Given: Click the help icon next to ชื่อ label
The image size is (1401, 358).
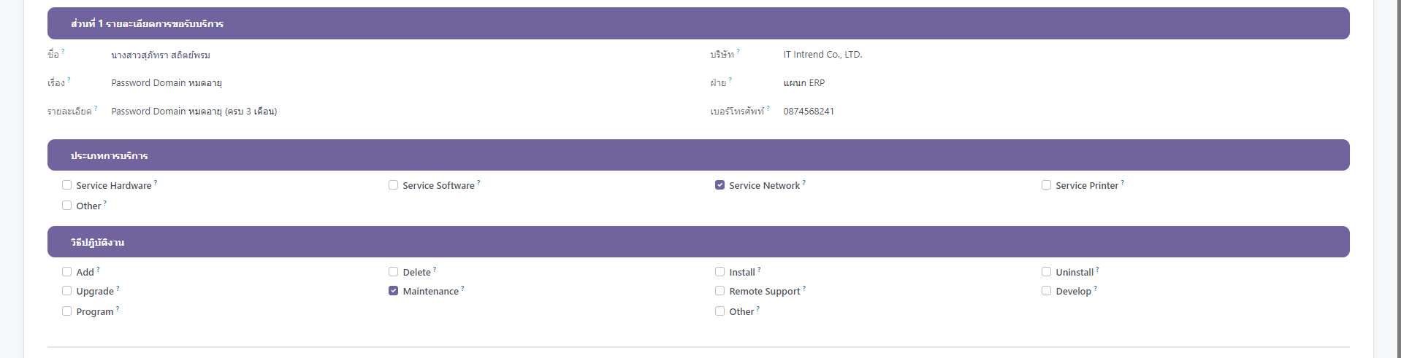Looking at the screenshot, I should pyautogui.click(x=63, y=51).
